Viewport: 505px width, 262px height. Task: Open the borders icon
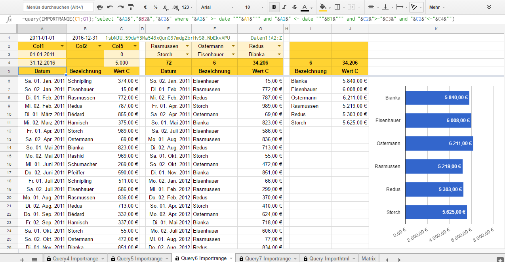tap(337, 7)
